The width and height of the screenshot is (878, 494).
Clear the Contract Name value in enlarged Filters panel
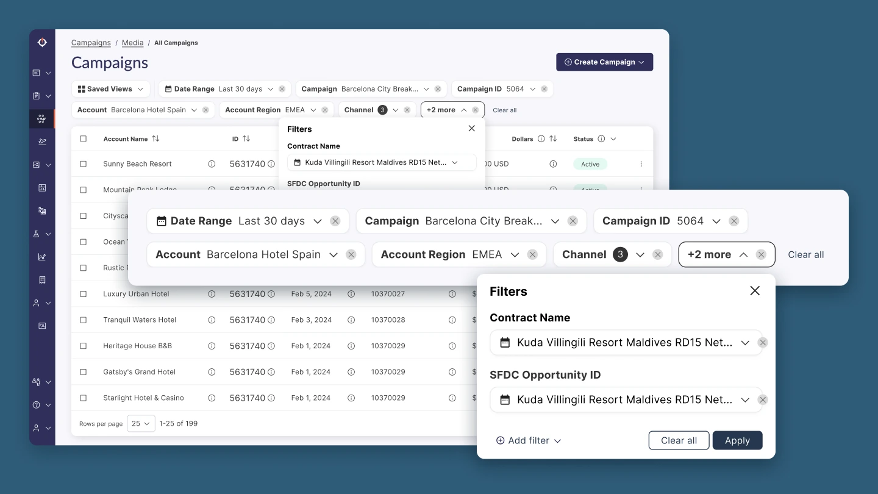point(763,343)
